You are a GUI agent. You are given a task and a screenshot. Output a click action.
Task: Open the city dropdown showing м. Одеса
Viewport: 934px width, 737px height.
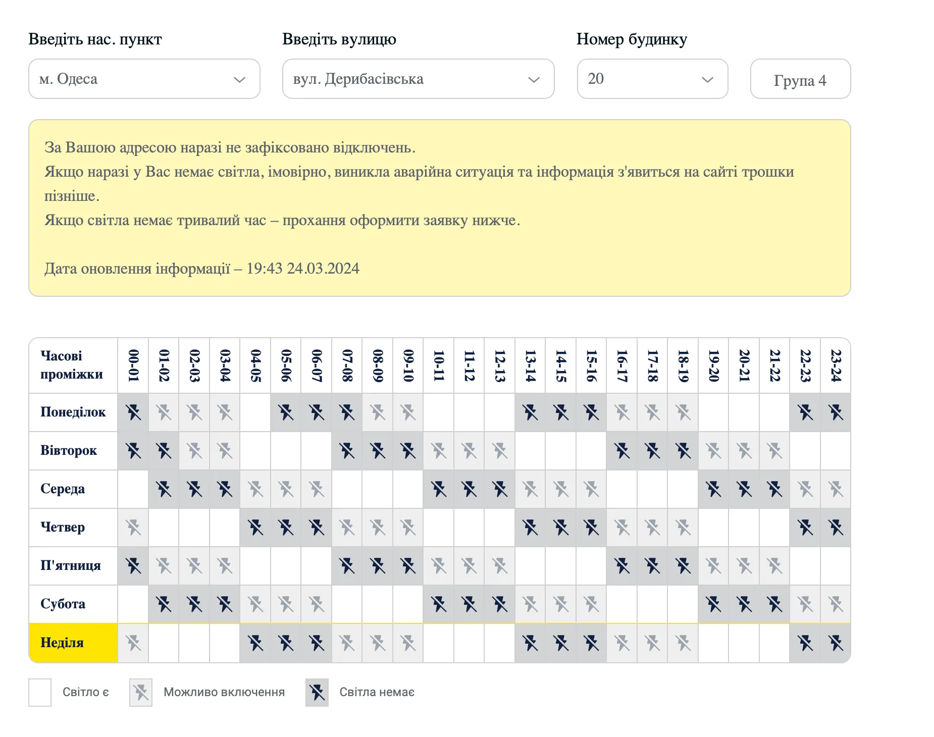(x=144, y=79)
